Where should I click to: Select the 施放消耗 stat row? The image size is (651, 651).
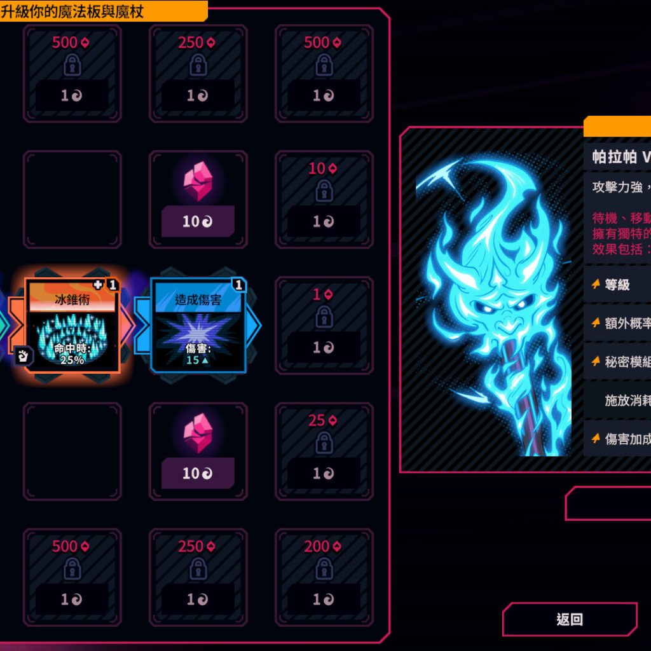click(617, 401)
